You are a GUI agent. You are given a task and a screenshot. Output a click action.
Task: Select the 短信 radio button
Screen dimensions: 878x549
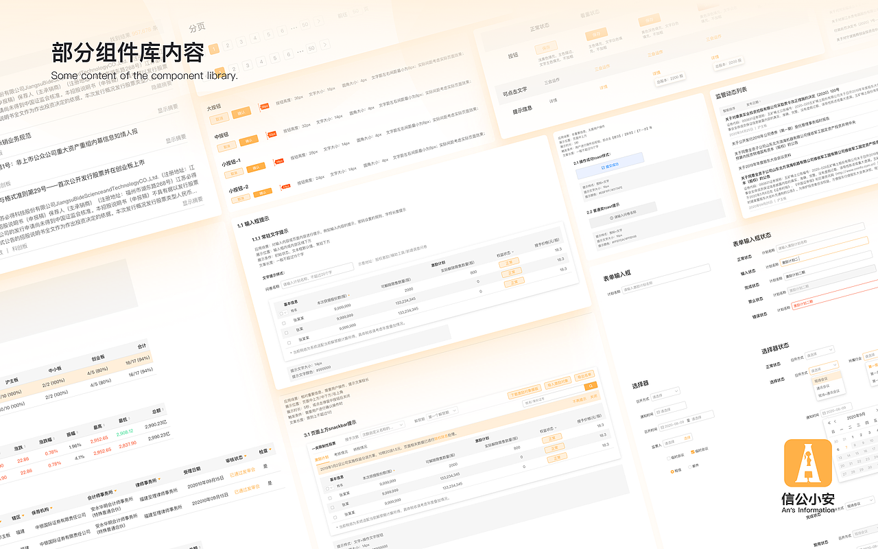[x=672, y=471]
